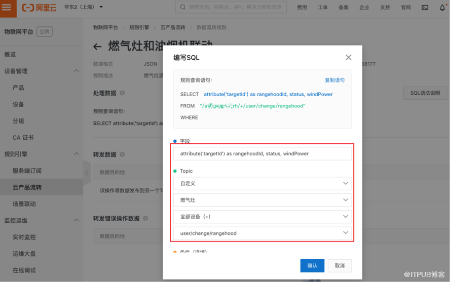Click the 规则引擎 breadcrumb
Image resolution: width=450 pixels, height=282 pixels.
(x=139, y=27)
